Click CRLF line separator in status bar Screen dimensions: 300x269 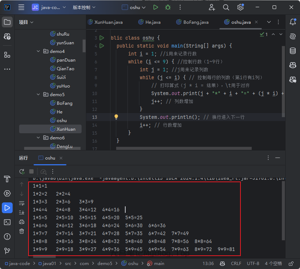(236, 264)
